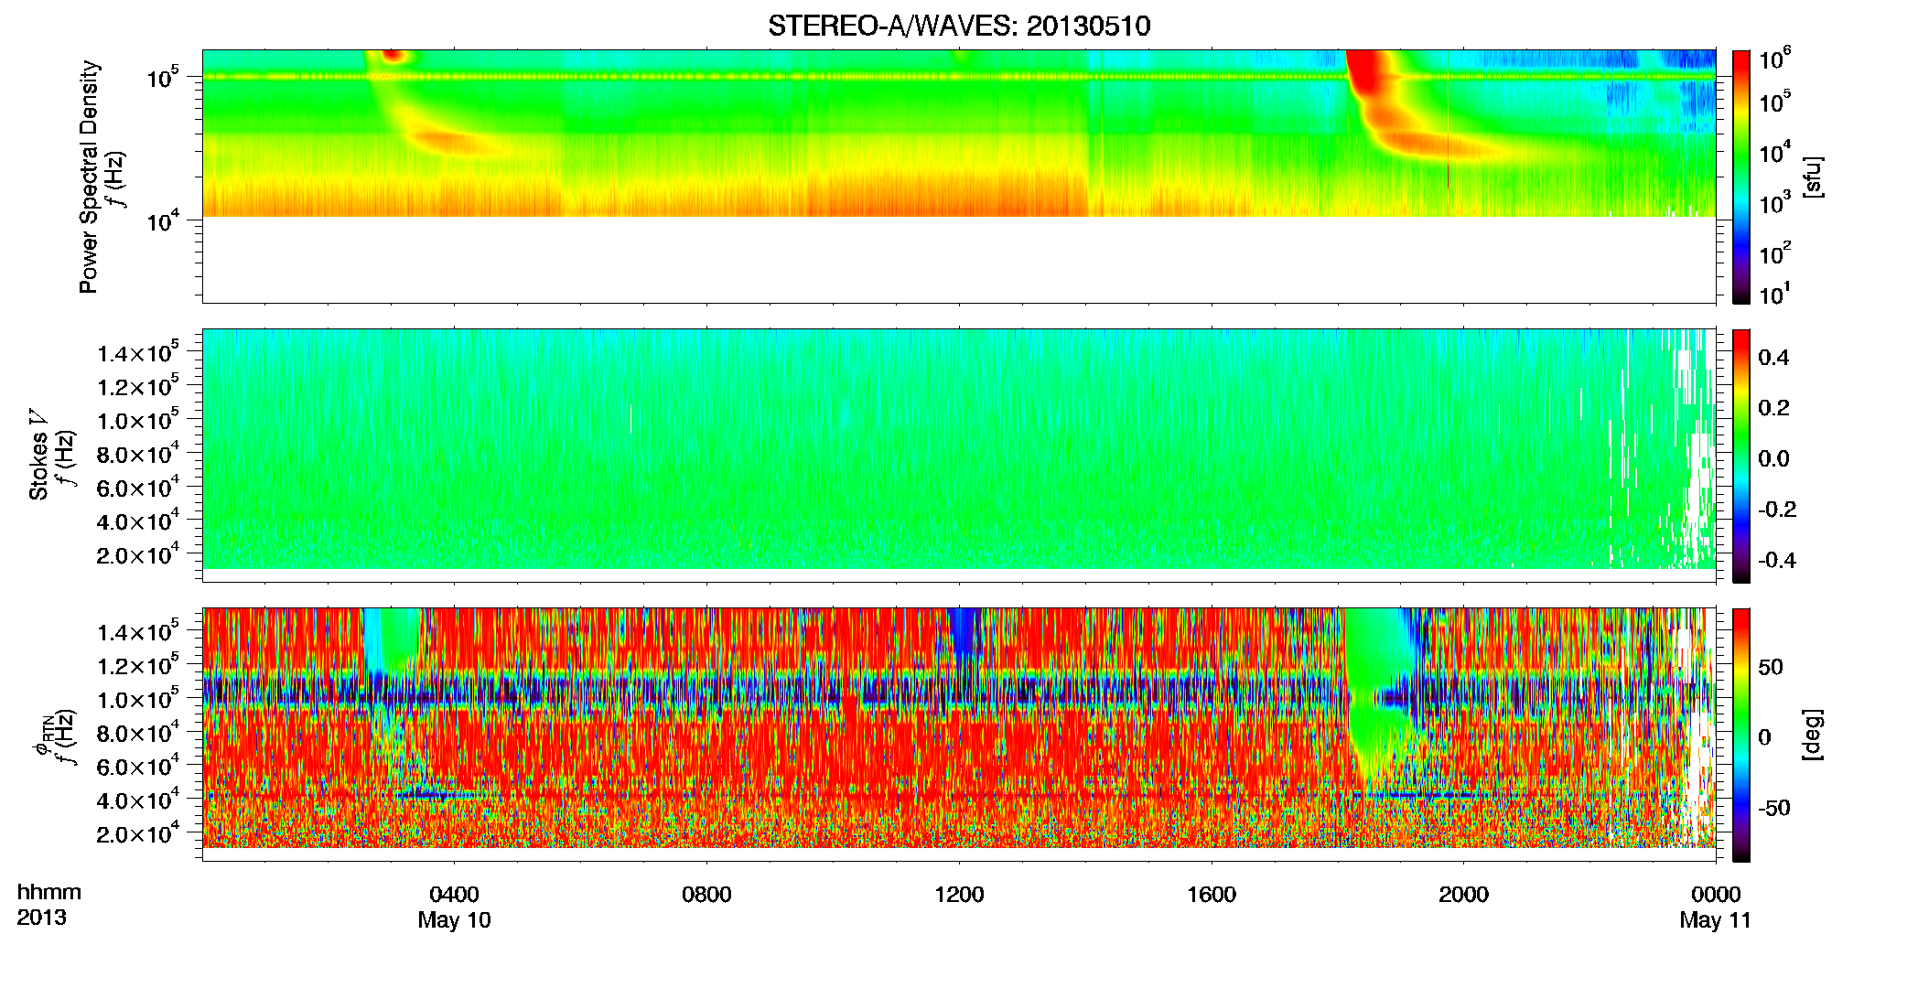Click the plot title "STEREO-A/WAVES: 20130510"
1918x988 pixels.
(x=959, y=26)
